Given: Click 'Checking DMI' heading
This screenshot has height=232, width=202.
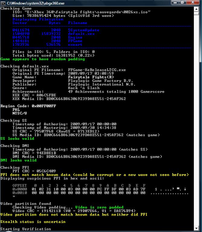Looking at the screenshot, I should click(15, 146).
